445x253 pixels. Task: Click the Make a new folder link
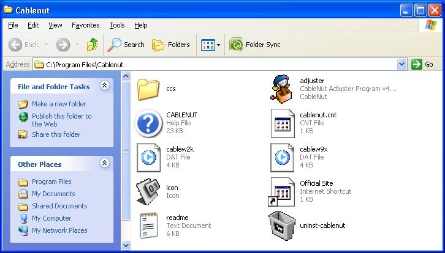pyautogui.click(x=59, y=104)
